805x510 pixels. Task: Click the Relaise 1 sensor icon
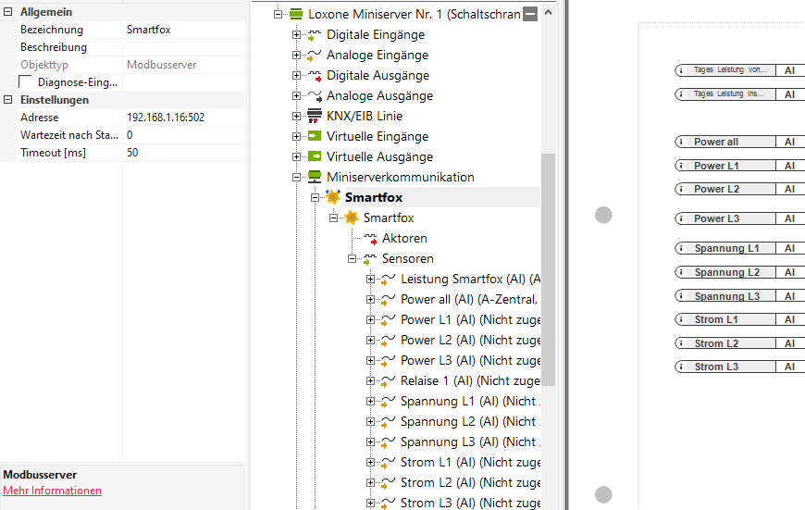click(x=388, y=380)
